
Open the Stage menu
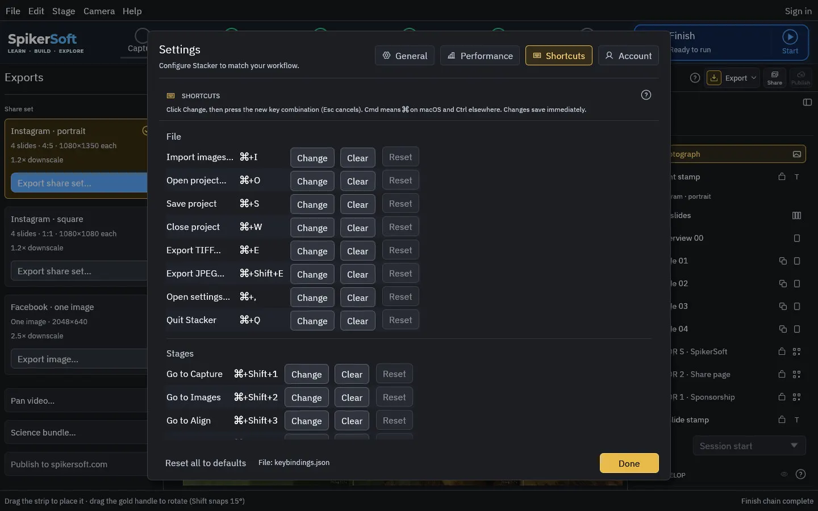(64, 11)
